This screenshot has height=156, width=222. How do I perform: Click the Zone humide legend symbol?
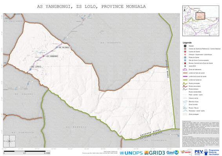coord(185,105)
